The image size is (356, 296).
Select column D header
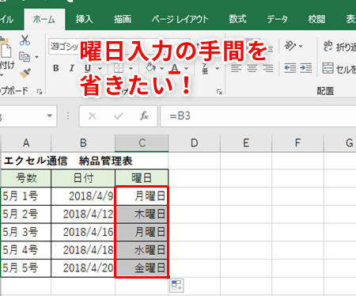coord(194,143)
